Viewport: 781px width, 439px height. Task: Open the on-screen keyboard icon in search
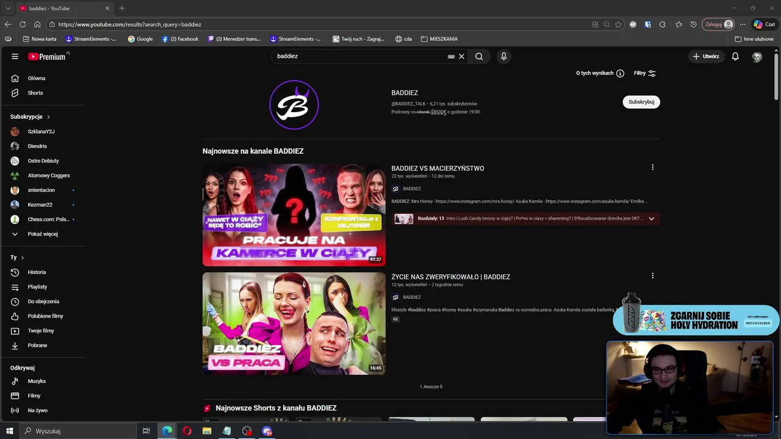[451, 56]
